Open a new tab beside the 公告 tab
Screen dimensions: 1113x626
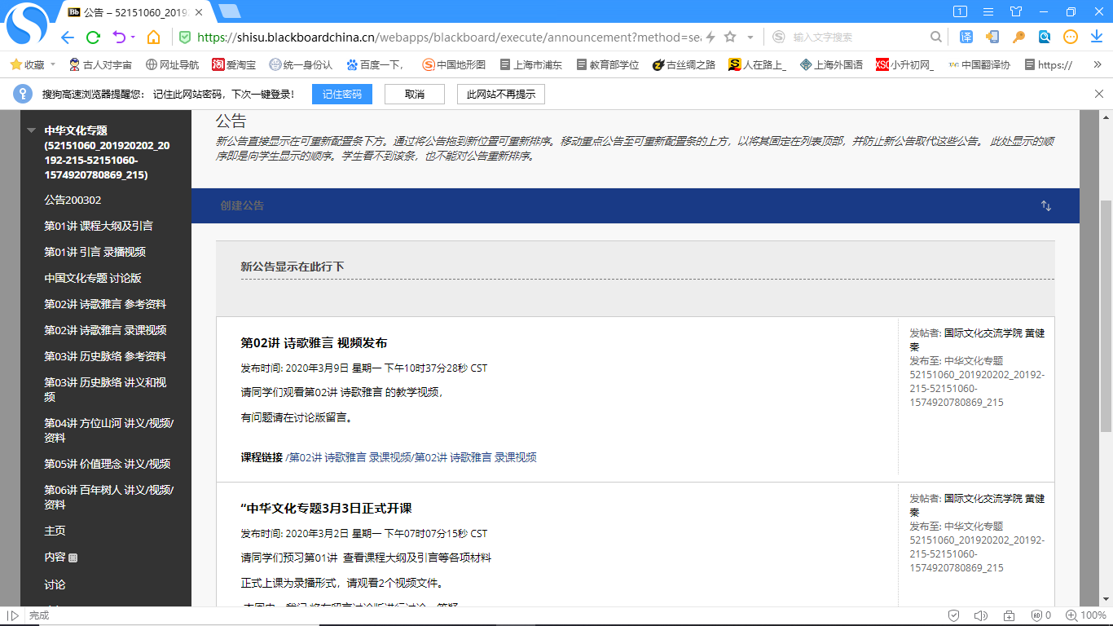click(x=230, y=11)
